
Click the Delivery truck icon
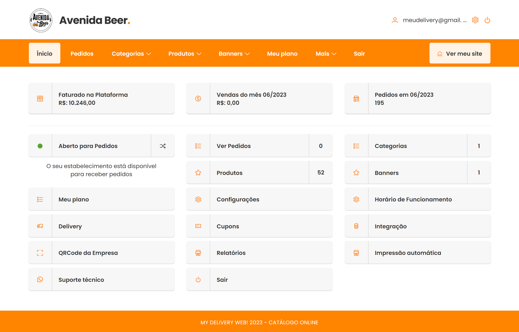[x=40, y=226]
